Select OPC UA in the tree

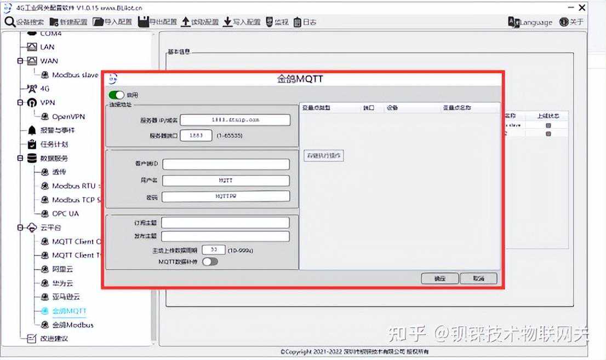[65, 213]
